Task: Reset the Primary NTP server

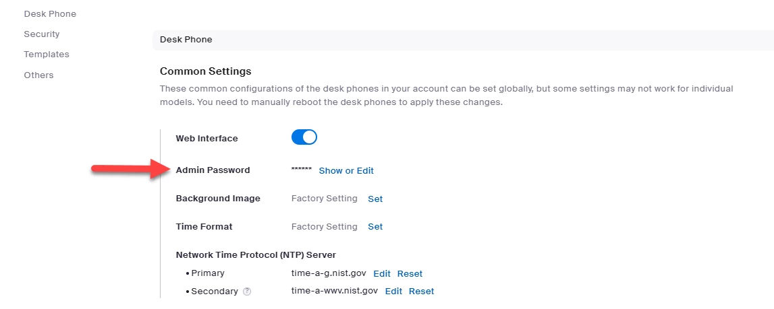Action: click(x=410, y=273)
